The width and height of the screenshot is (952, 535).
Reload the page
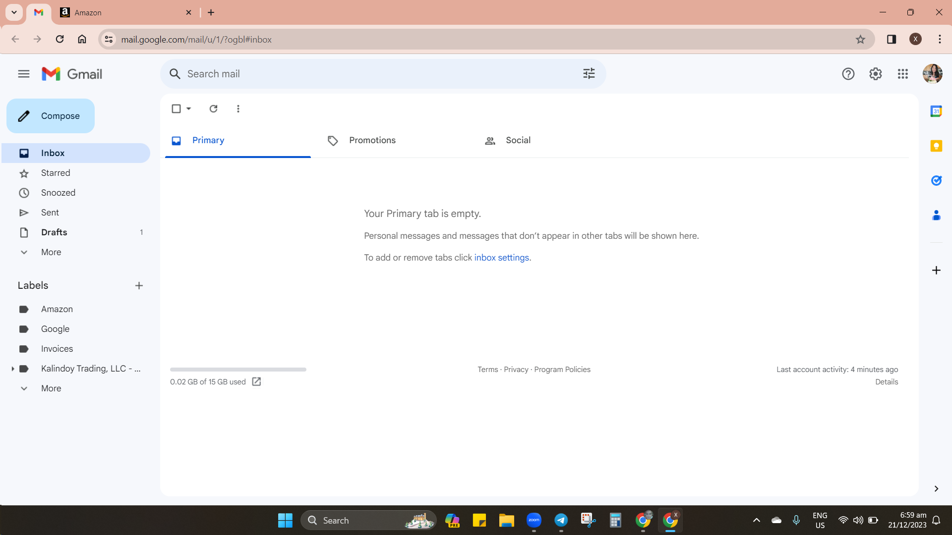pos(59,39)
